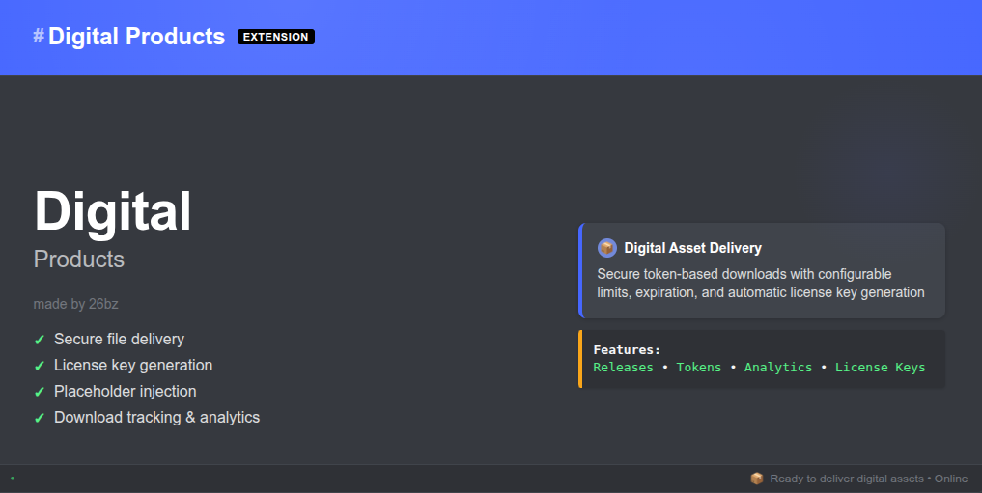Select the License Keys feature text
Screen dimensions: 982x493
[880, 368]
